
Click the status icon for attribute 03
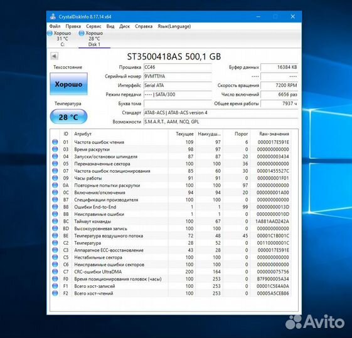55,149
